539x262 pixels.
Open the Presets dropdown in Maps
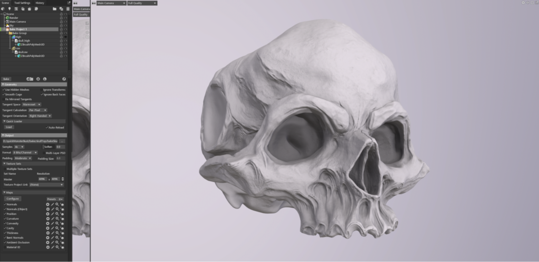point(55,199)
